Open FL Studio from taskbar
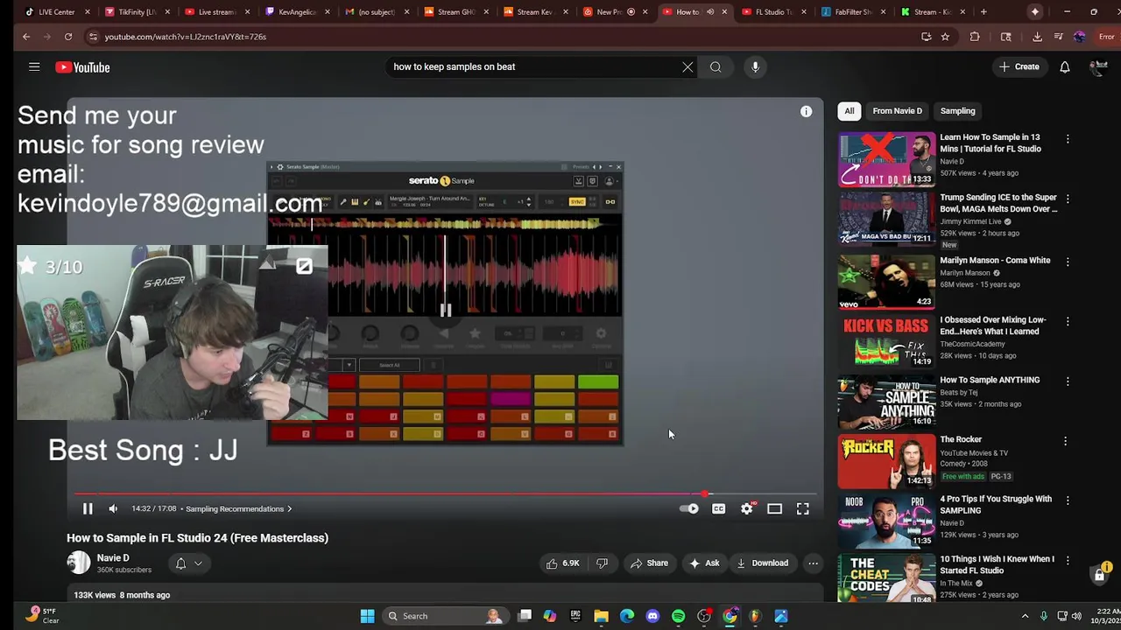 pos(755,616)
